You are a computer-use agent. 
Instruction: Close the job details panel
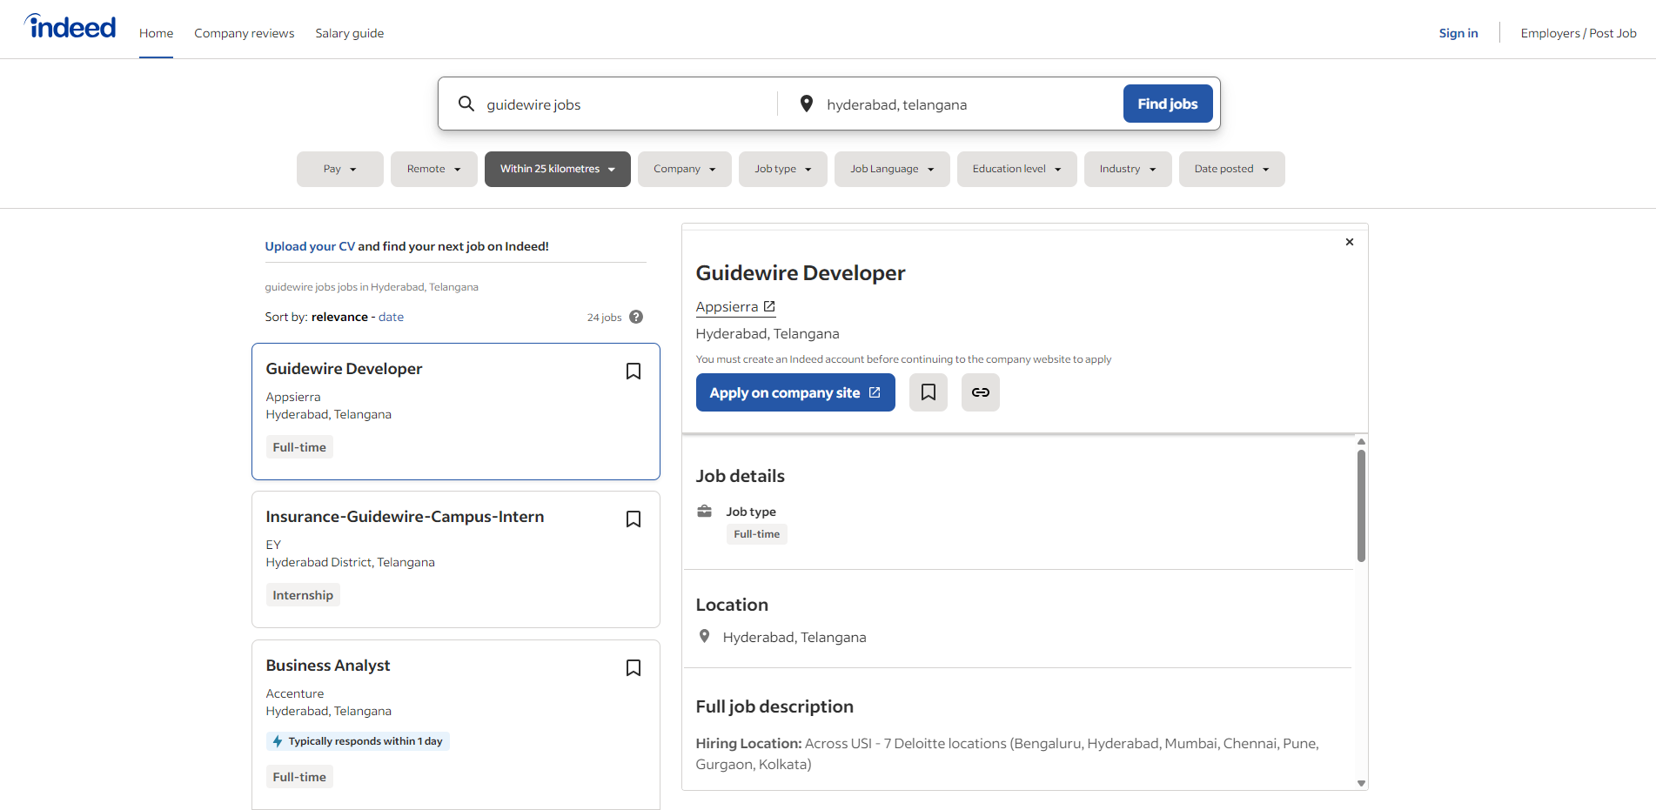1349,242
